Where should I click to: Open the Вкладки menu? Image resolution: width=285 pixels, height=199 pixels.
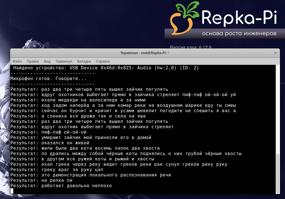pyautogui.click(x=84, y=61)
